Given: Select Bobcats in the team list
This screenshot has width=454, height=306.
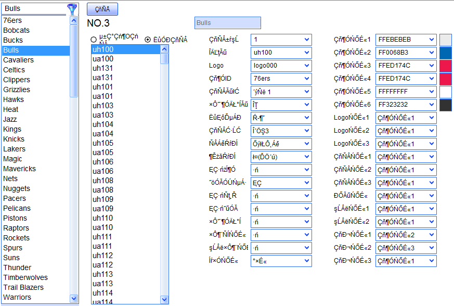Looking at the screenshot, I should point(35,30).
